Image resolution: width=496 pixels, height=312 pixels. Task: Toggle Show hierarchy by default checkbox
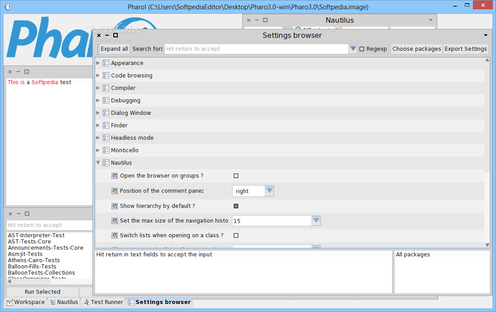236,206
